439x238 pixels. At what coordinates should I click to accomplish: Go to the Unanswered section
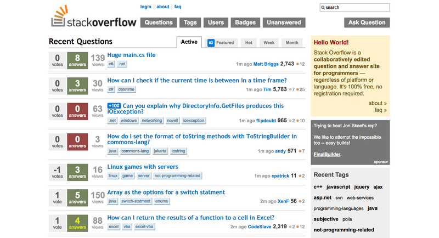284,22
